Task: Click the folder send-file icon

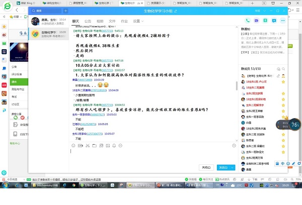Action: (x=95, y=146)
